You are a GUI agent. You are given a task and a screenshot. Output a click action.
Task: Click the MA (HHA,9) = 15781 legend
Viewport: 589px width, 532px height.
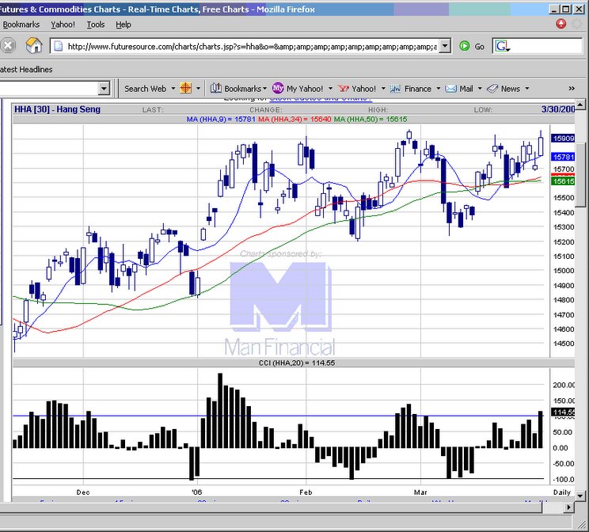[x=221, y=119]
